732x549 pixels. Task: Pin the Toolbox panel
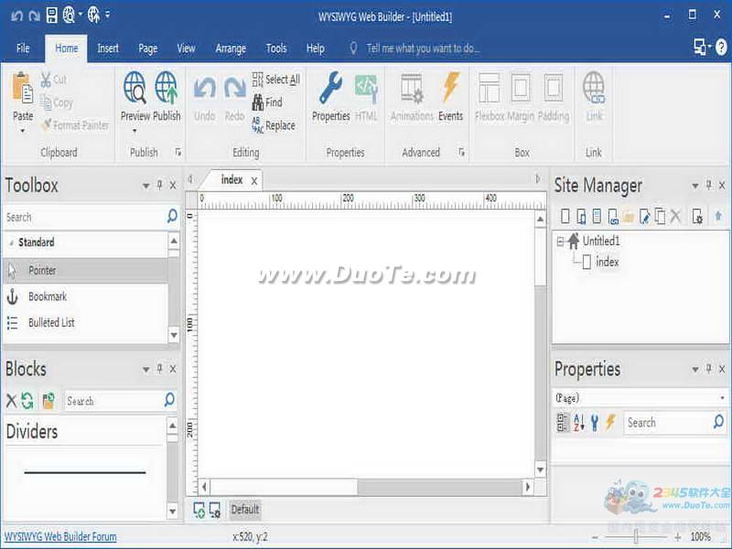pyautogui.click(x=159, y=186)
